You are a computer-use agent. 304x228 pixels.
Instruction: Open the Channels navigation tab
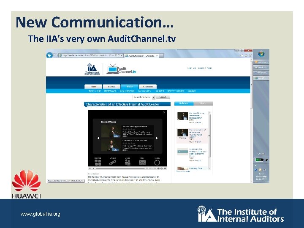coord(148,87)
